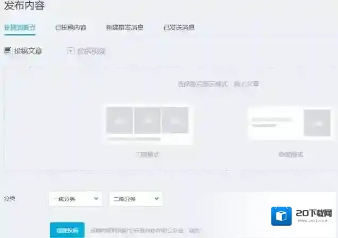Screen dimensions: 338x238
Task: Choose the three-image style thumbnail
Action: [147, 124]
